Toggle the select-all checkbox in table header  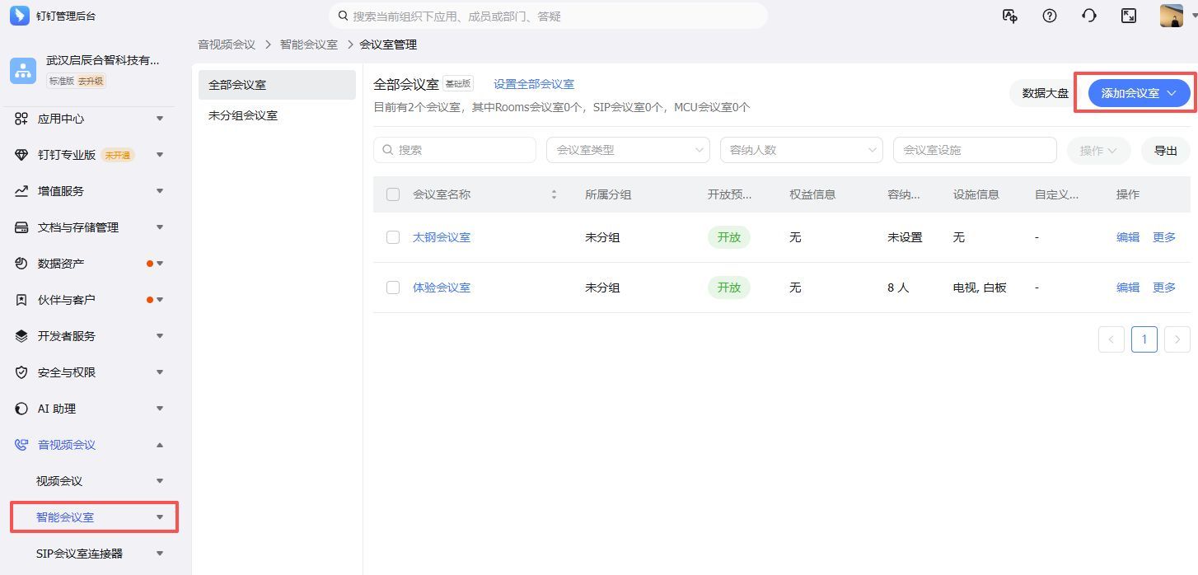point(393,194)
